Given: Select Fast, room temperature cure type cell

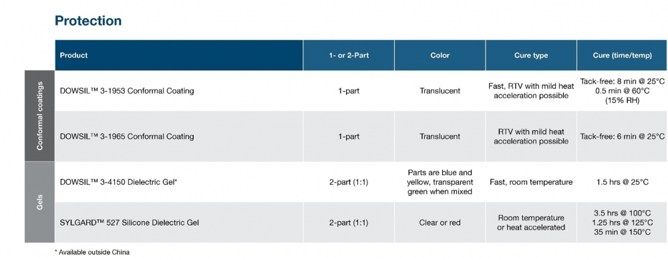Looking at the screenshot, I should 531,182.
